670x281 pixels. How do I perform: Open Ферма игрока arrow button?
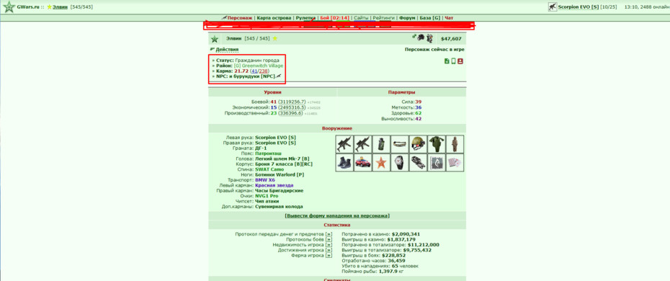(x=329, y=256)
